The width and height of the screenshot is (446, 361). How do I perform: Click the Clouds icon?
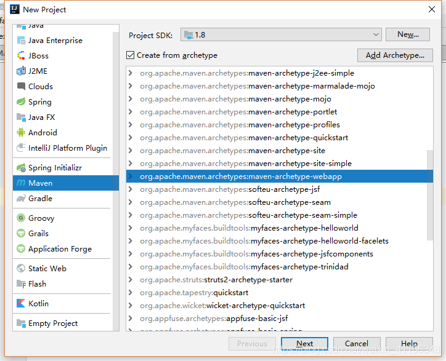pyautogui.click(x=21, y=86)
